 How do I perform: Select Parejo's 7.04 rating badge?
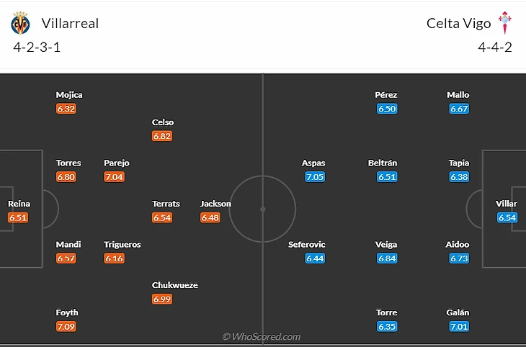(x=115, y=176)
